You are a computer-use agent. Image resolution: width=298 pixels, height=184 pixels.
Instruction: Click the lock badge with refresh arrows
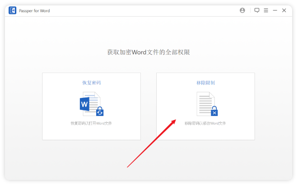[x=100, y=111]
